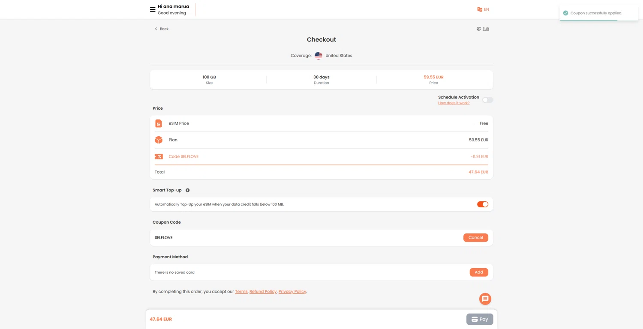The width and height of the screenshot is (643, 329).
Task: Click the Plan '59.55 EUR' amount
Action: [x=478, y=140]
